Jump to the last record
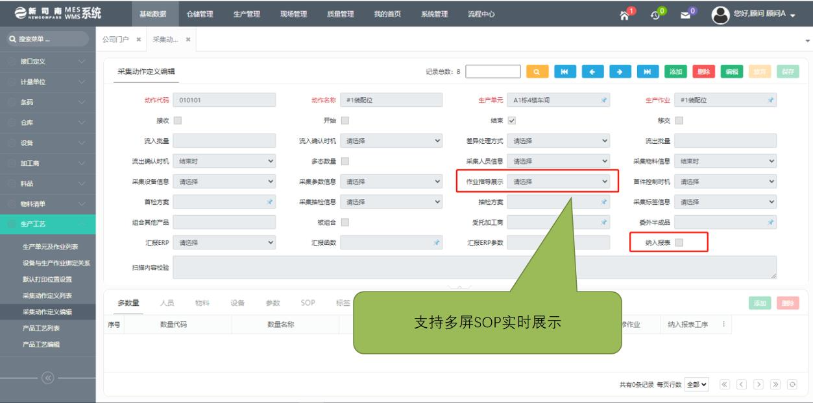Screen dimensions: 813x403 (648, 71)
